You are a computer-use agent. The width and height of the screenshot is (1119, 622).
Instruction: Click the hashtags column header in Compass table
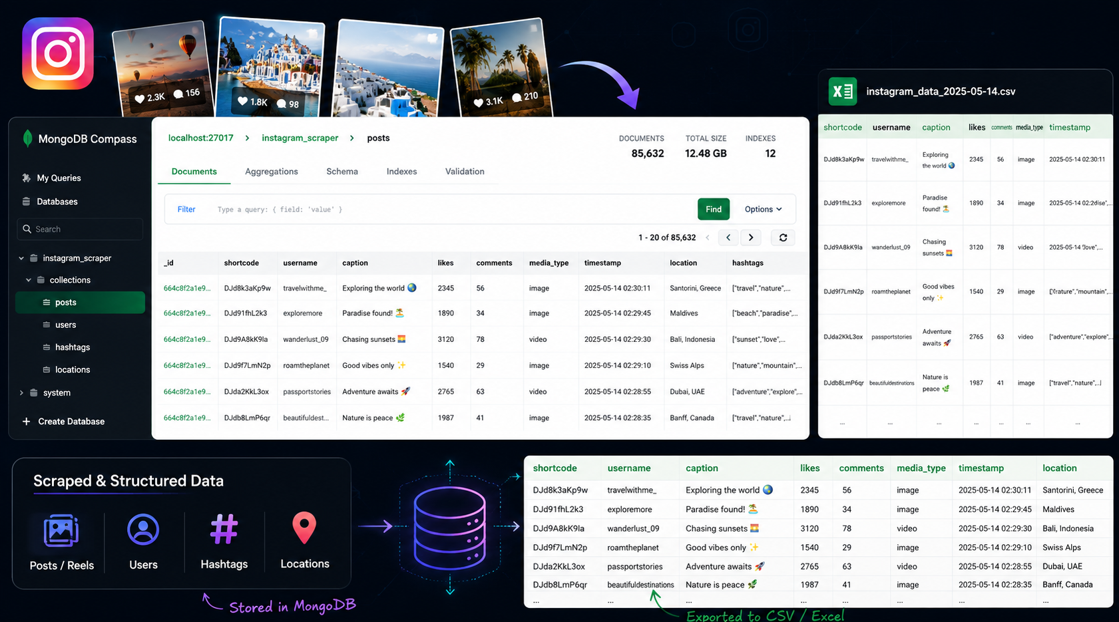(x=748, y=263)
